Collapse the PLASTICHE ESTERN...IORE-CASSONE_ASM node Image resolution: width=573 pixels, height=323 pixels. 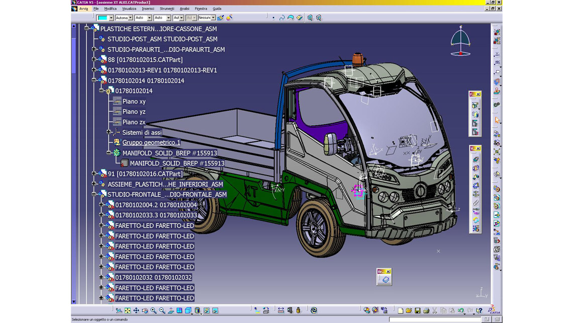point(86,28)
